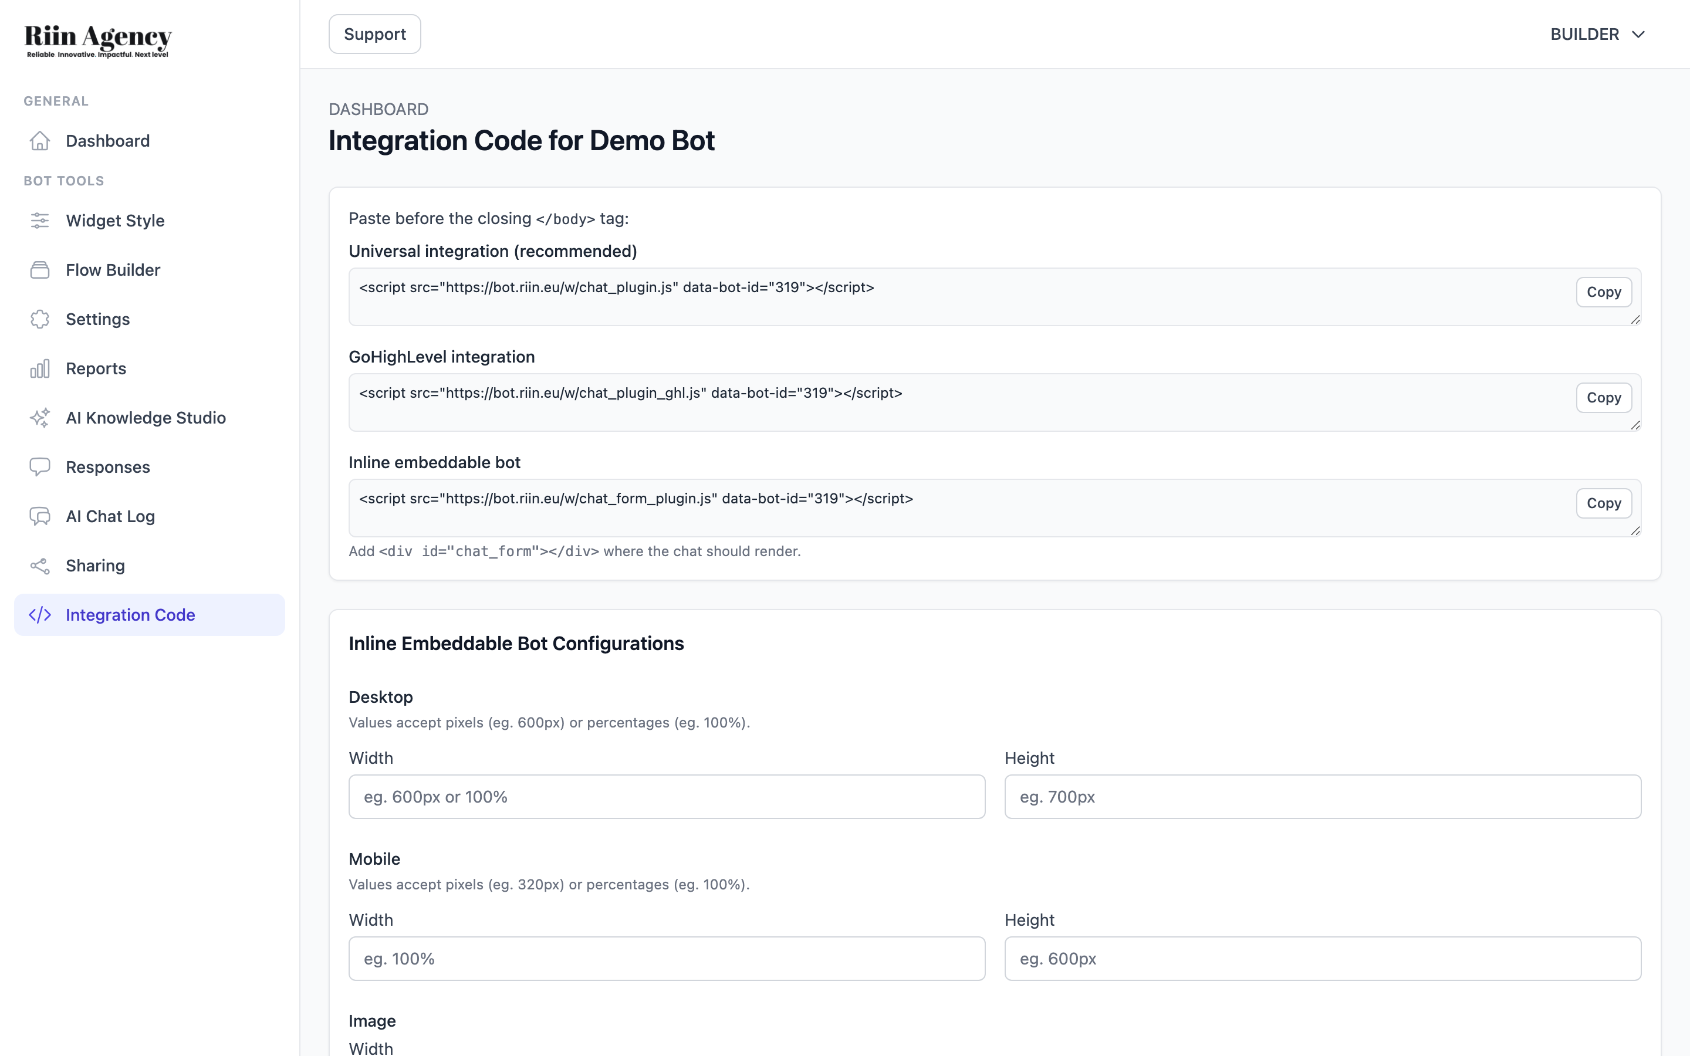Grab the Inline bot code box resize handle
Viewport: 1690px width, 1056px height.
coord(1635,531)
